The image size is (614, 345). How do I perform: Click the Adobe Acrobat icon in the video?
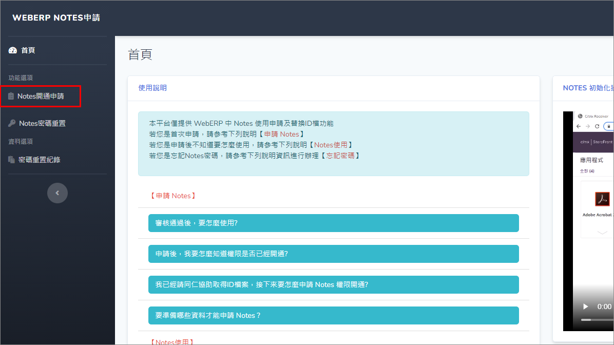click(602, 199)
